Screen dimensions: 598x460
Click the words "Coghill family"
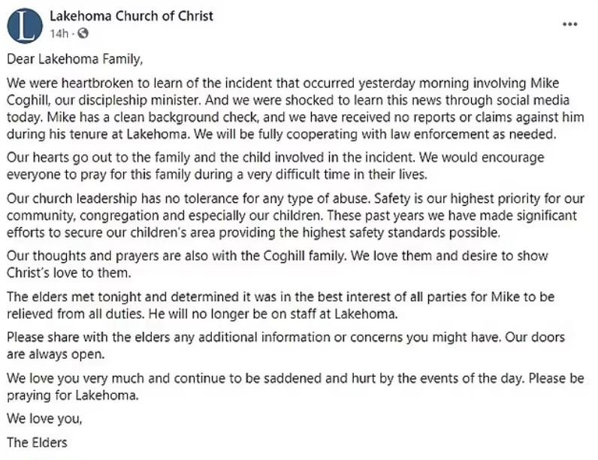[305, 256]
